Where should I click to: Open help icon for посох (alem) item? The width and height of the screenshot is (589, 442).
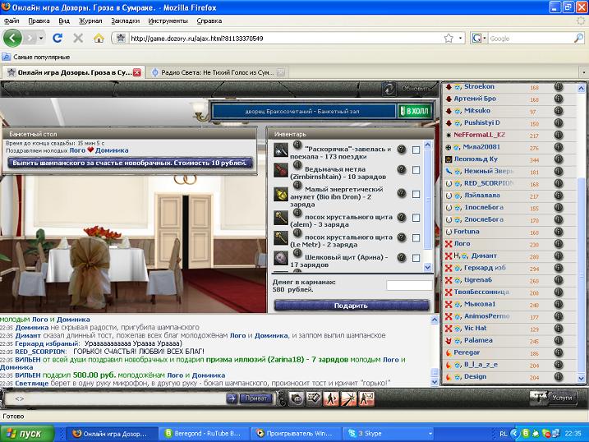pos(402,218)
